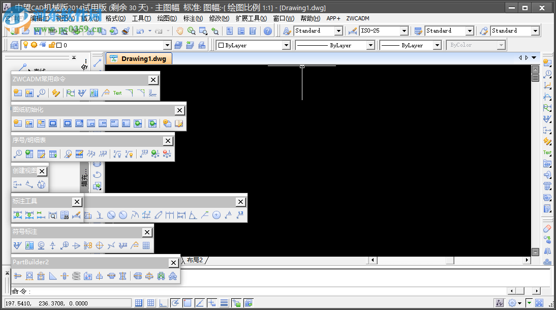
Task: Open the document tab list arrow
Action: click(x=534, y=57)
